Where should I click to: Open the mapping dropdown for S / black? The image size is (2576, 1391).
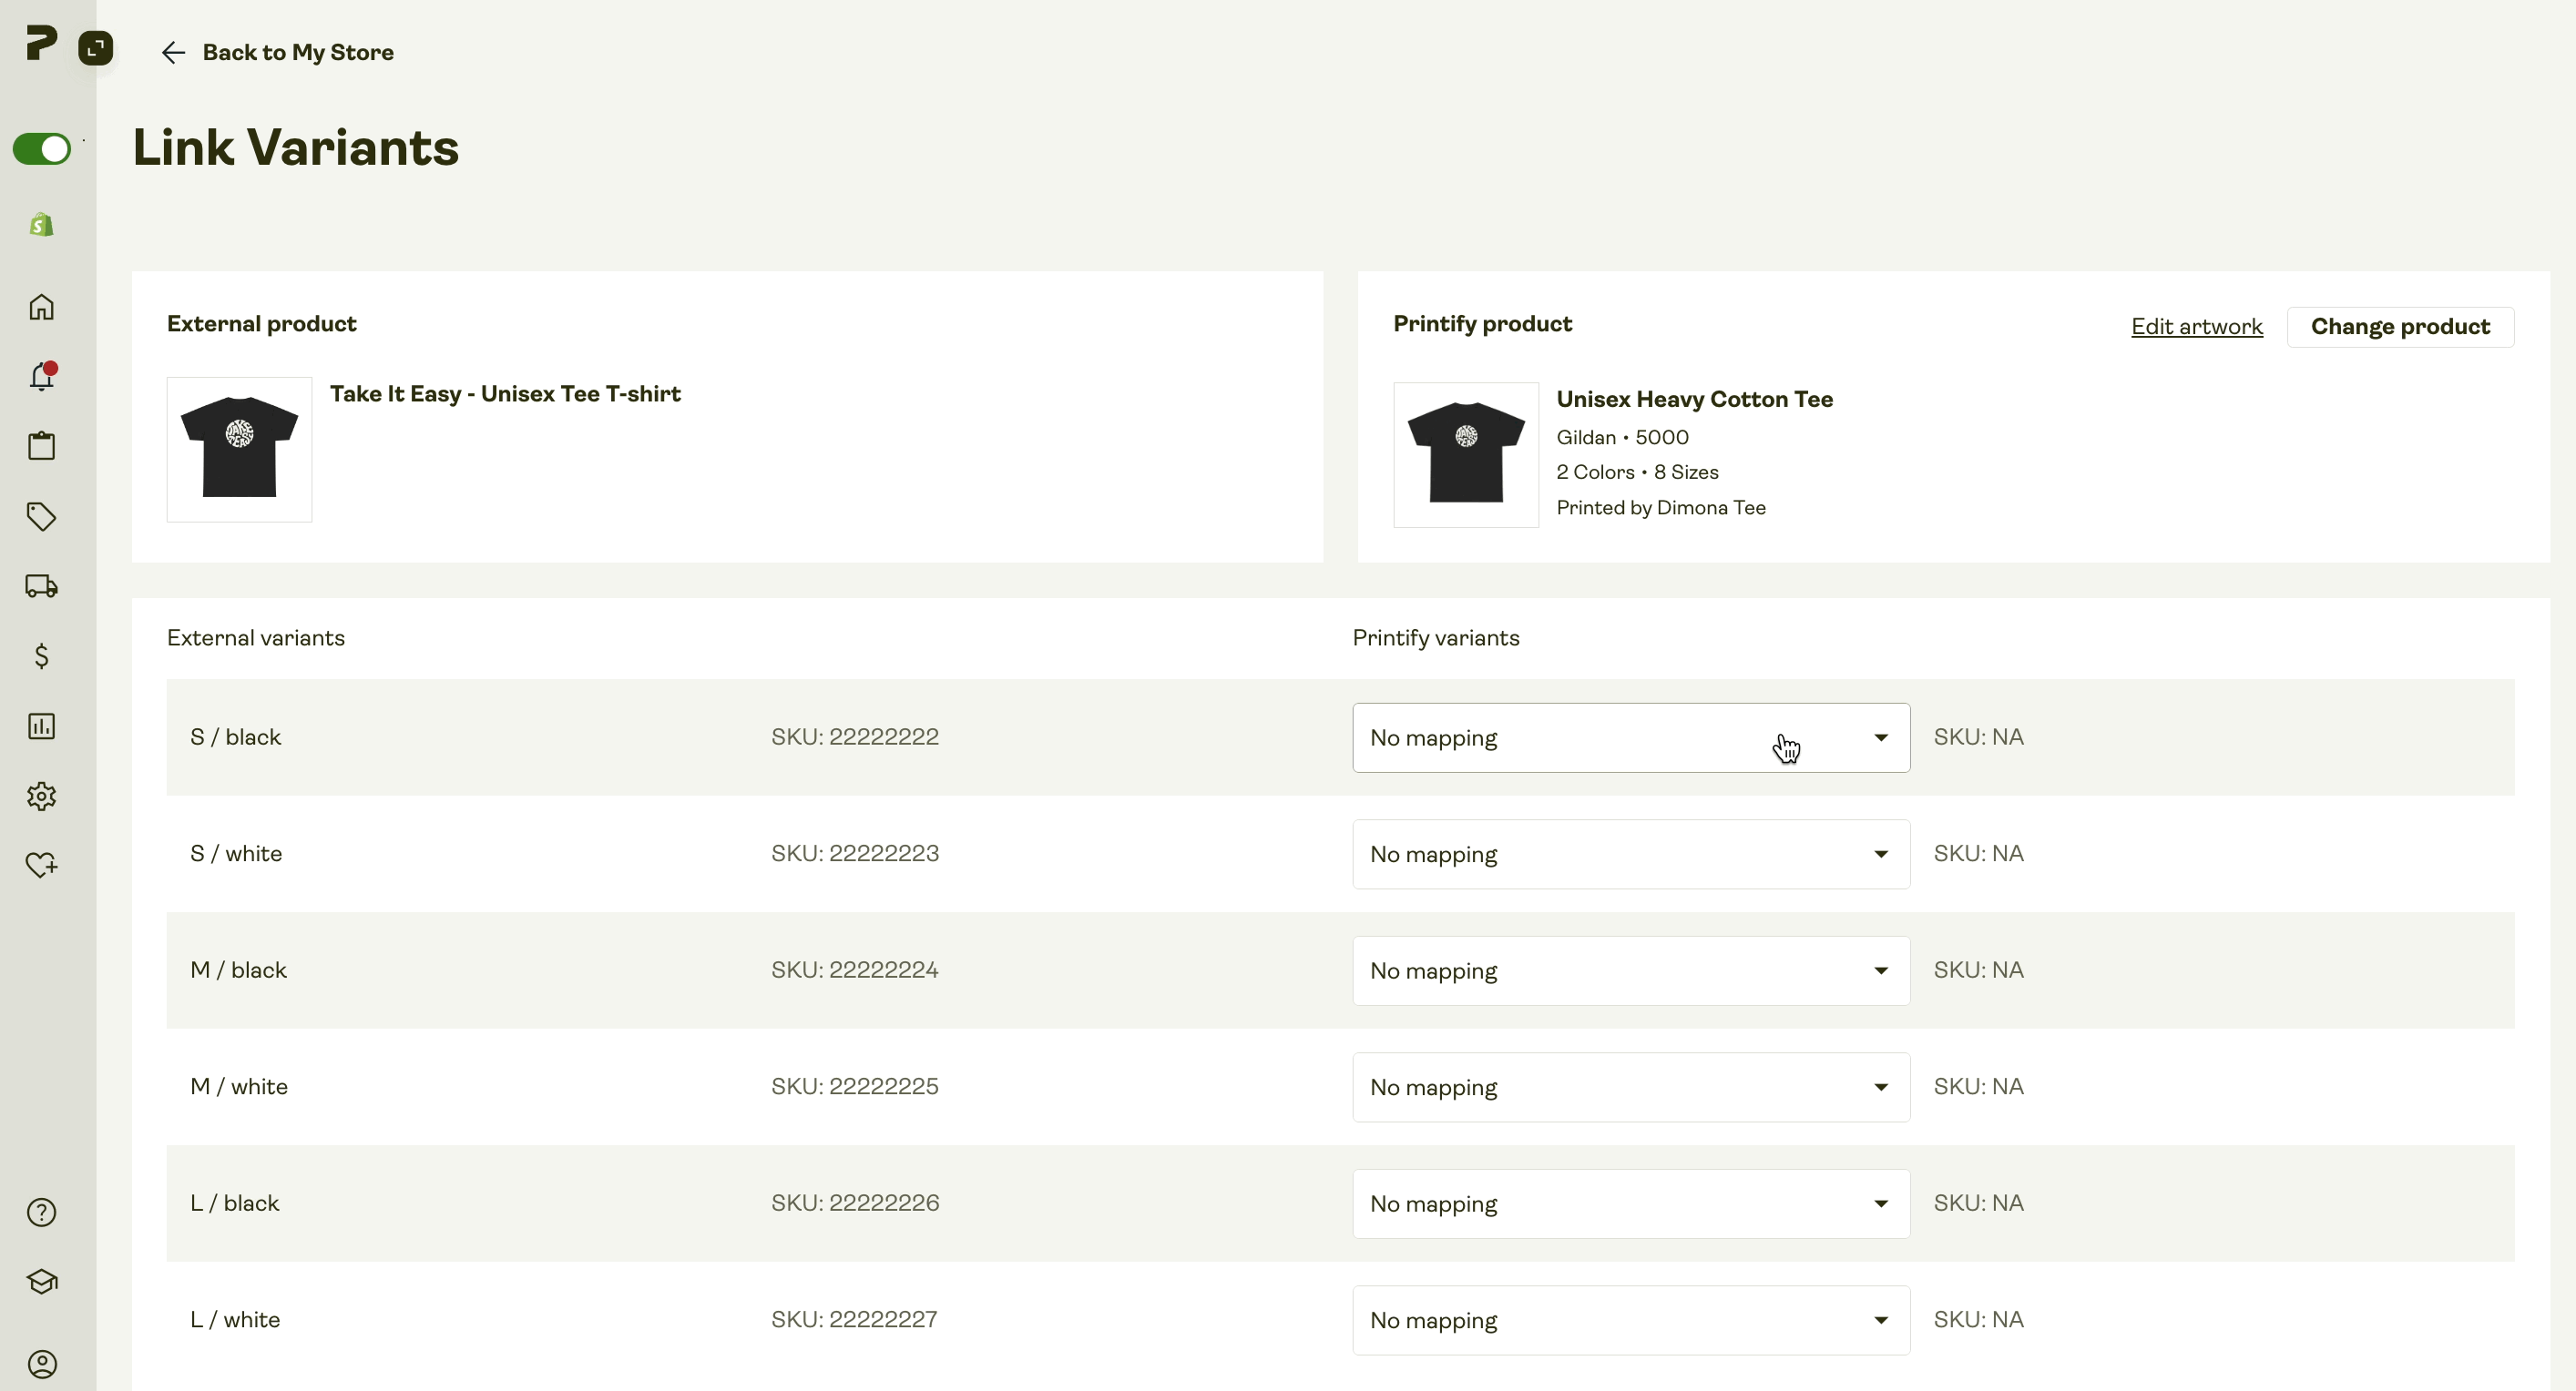pos(1629,737)
